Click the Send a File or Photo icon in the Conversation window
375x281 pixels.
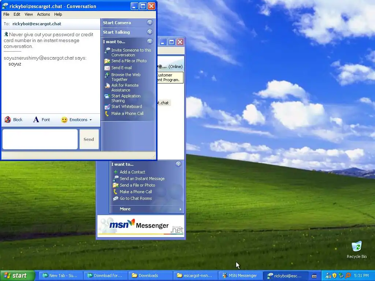(107, 61)
